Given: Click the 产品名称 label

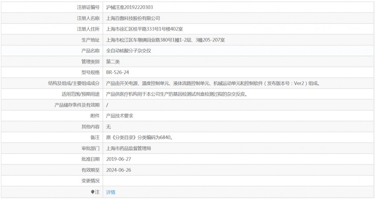Looking at the screenshot, I should 90,51.
